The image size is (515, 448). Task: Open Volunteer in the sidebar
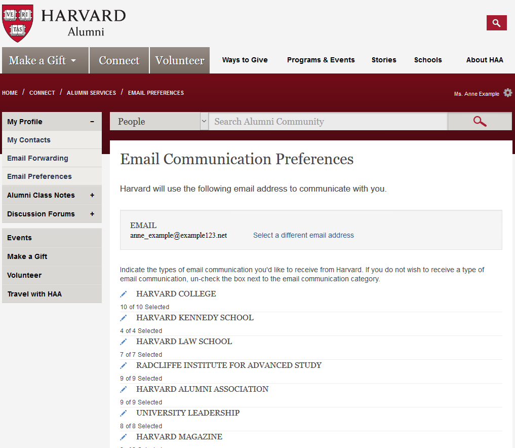(52, 275)
